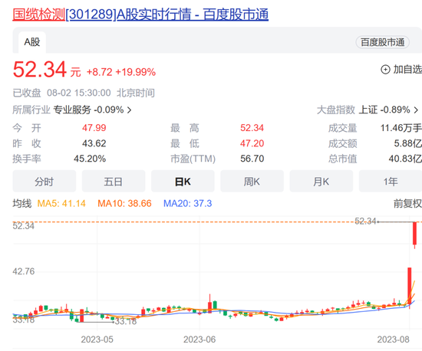Open the 前复权 adjustment dropdown
This screenshot has height=351, width=422.
click(x=407, y=203)
